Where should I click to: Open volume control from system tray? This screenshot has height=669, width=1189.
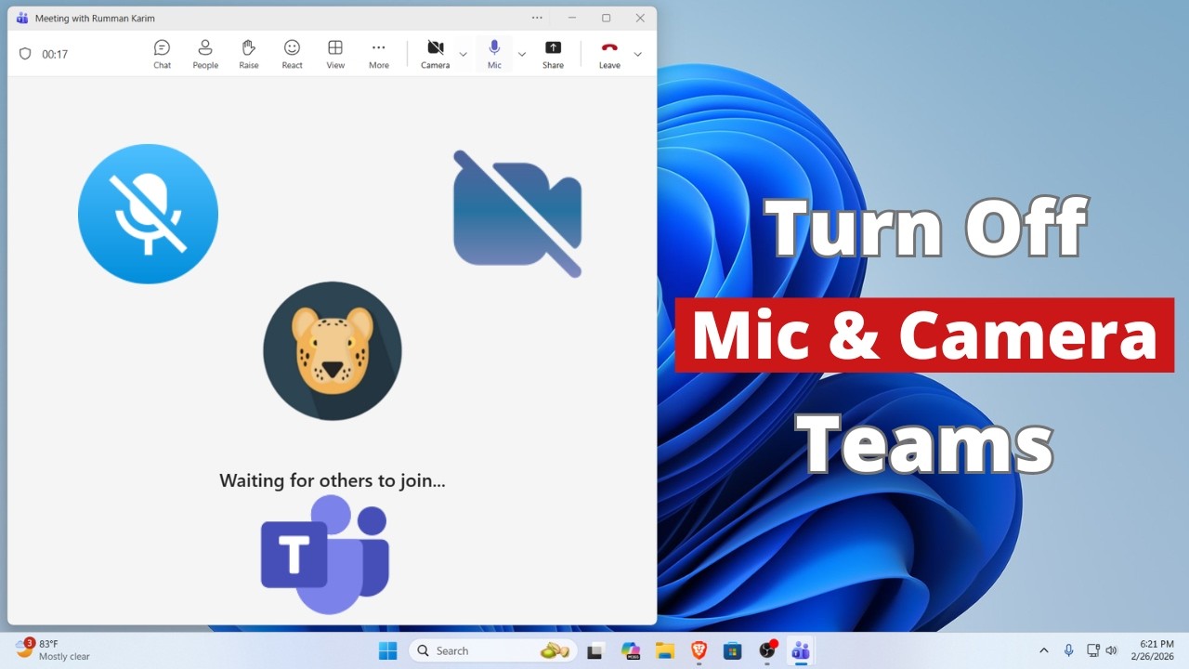pyautogui.click(x=1111, y=650)
